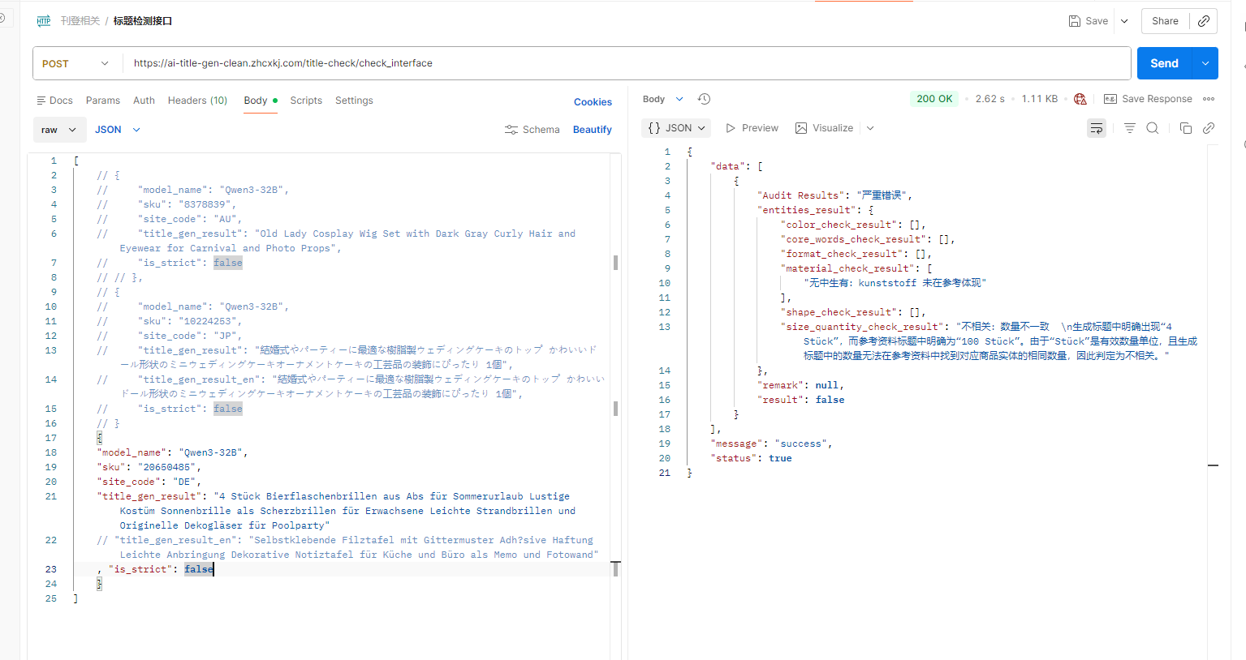
Task: Open the response Body dropdown
Action: point(663,99)
